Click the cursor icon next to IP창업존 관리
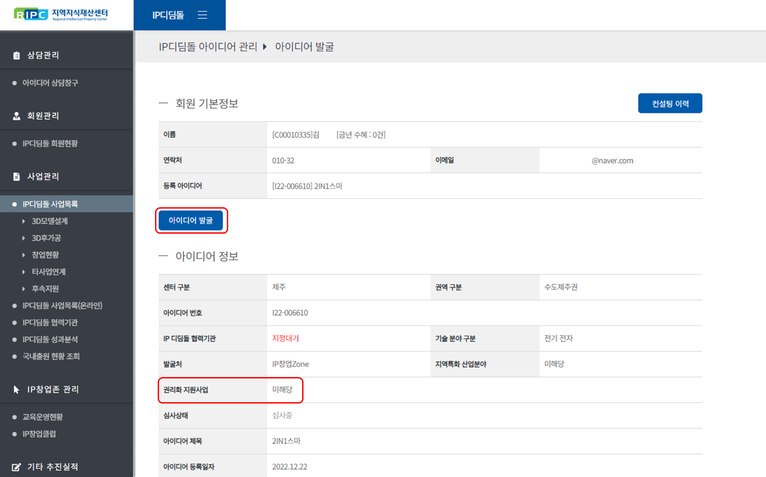766x477 pixels. 17,389
